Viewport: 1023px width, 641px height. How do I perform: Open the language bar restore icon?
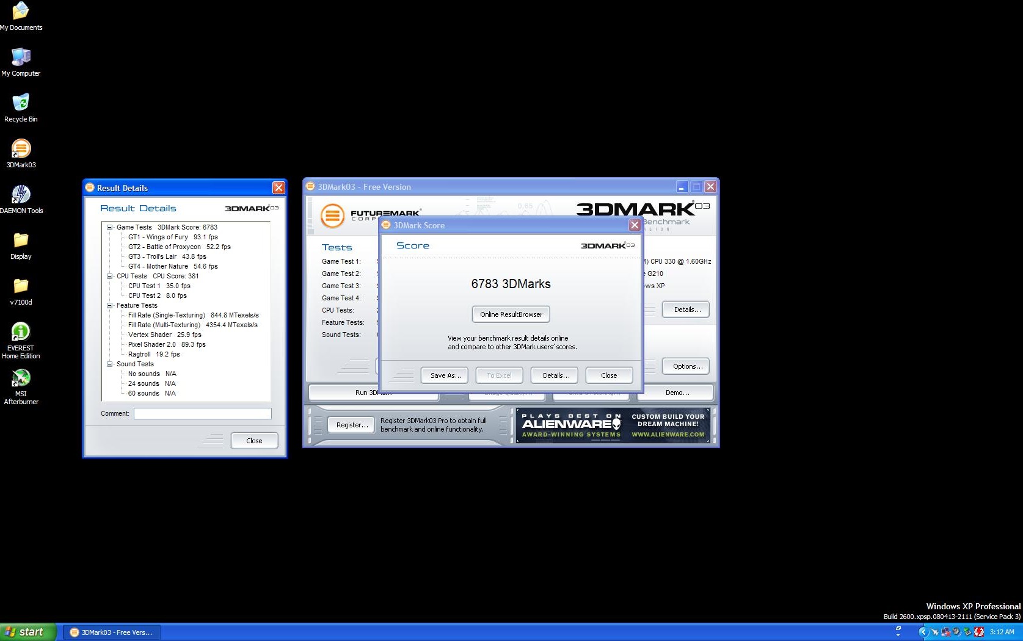pos(898,628)
